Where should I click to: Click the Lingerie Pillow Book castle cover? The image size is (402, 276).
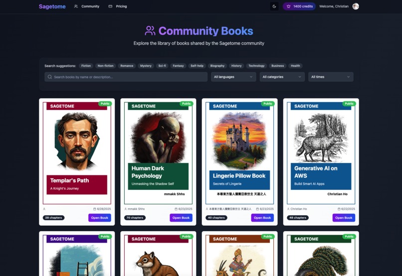(x=240, y=140)
